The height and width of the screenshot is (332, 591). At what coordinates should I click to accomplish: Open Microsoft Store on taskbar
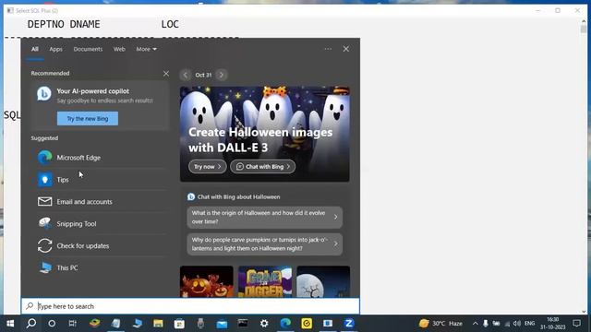pos(179,324)
